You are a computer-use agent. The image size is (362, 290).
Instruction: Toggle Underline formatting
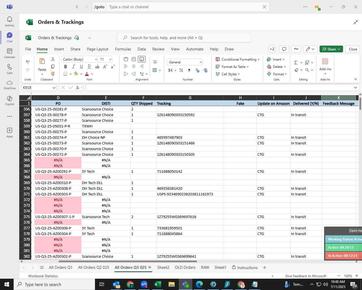click(81, 67)
